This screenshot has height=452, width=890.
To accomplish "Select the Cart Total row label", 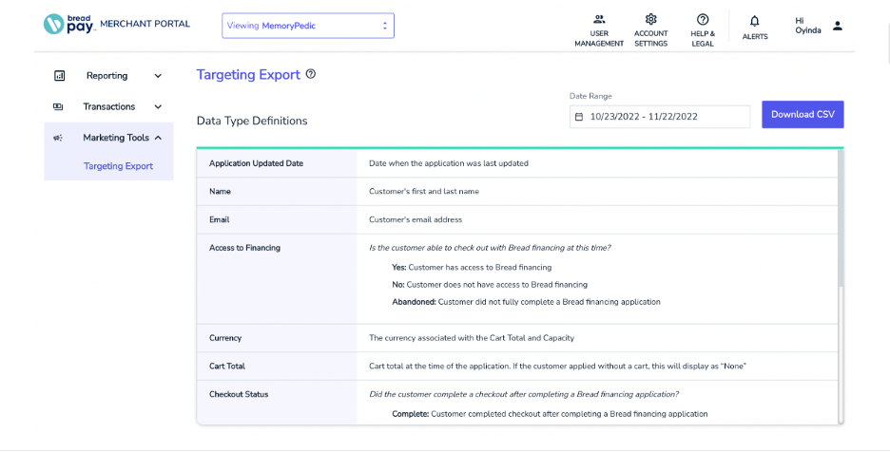I will tap(227, 367).
